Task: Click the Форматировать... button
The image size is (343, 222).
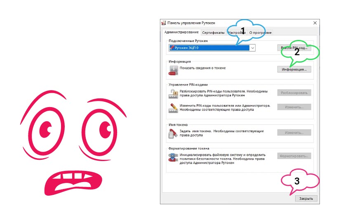Action: point(294,156)
